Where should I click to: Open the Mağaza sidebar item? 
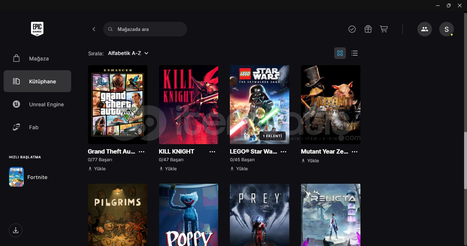pos(37,58)
